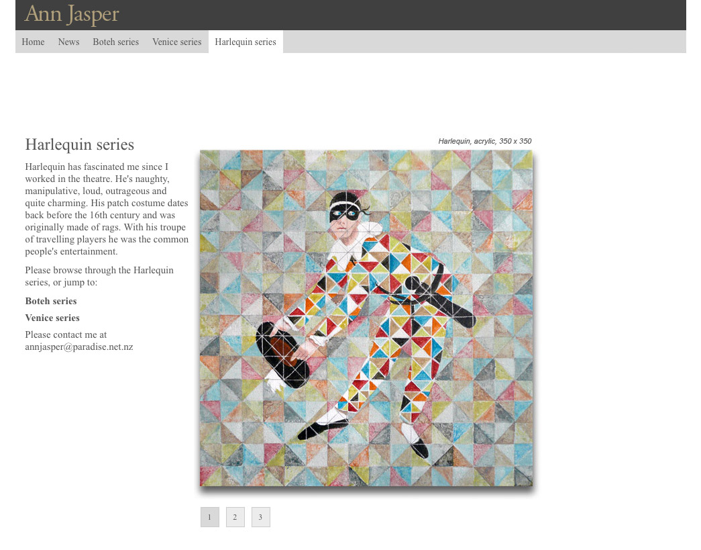
Task: Follow the bold Venice series text link
Action: pyautogui.click(x=52, y=318)
